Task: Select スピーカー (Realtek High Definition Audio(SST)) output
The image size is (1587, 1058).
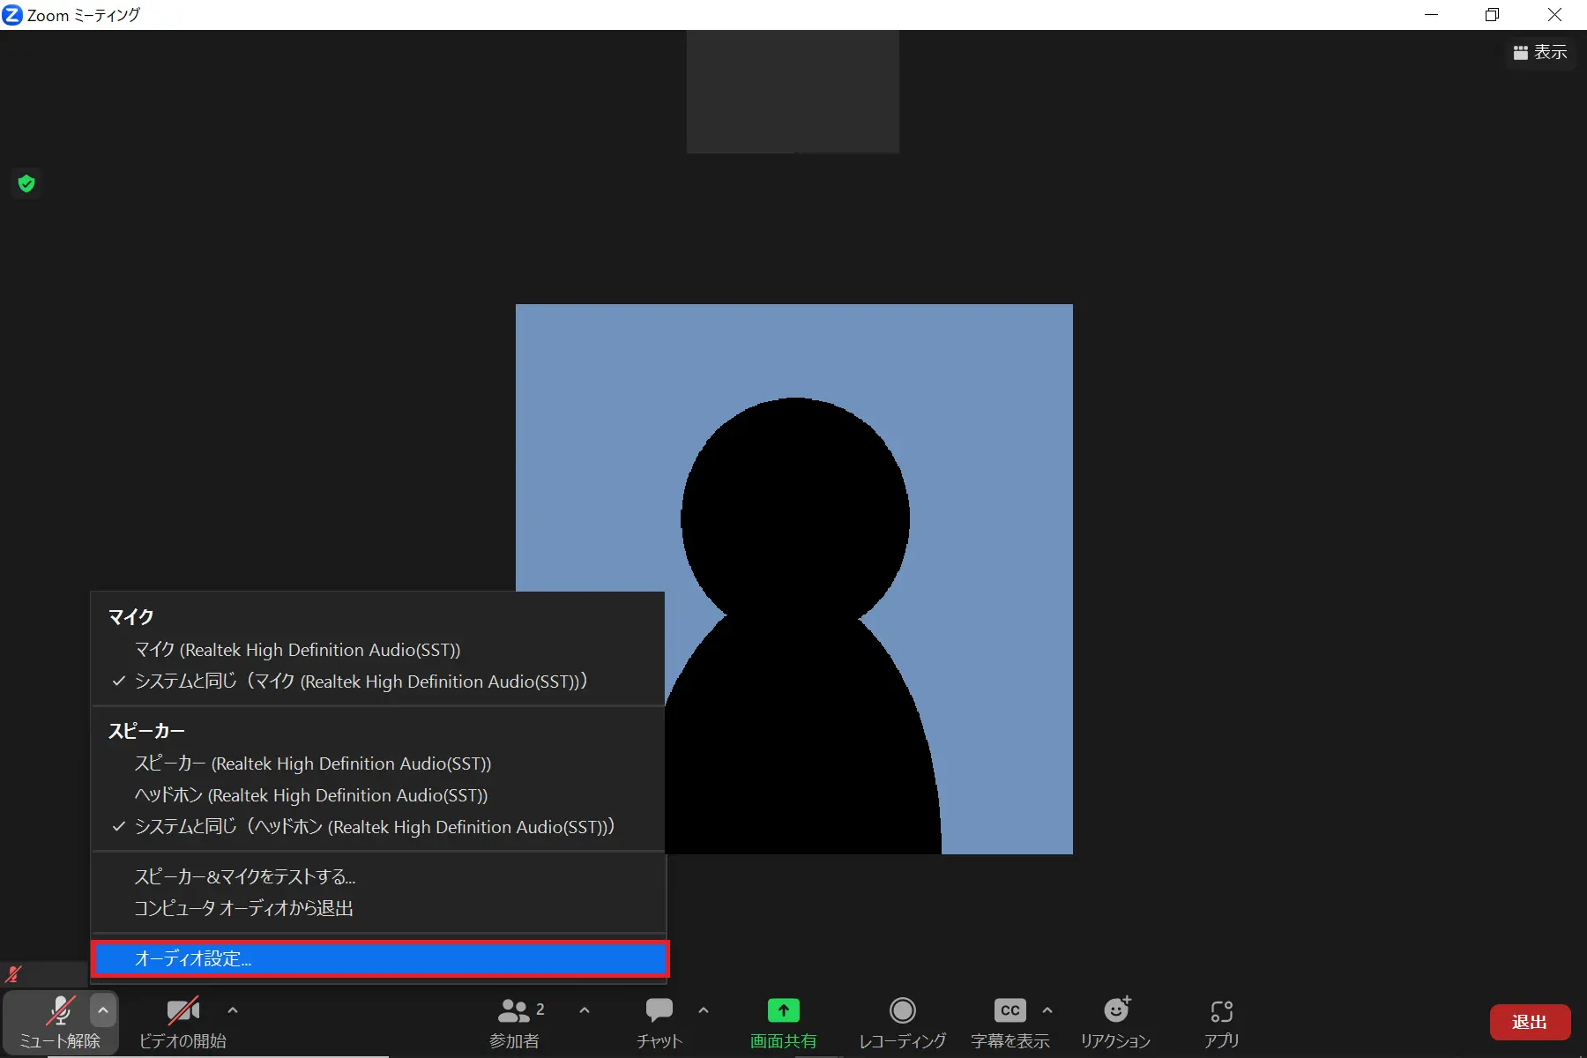Action: [x=378, y=764]
